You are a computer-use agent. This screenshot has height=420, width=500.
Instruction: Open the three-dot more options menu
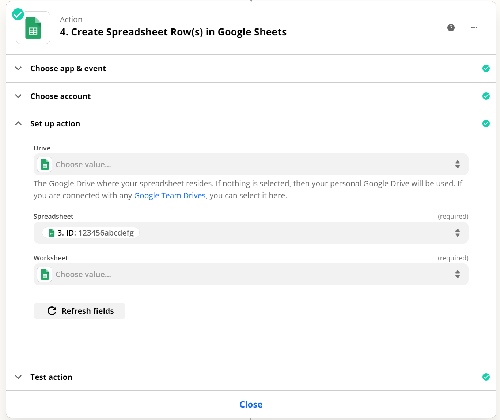(x=474, y=28)
